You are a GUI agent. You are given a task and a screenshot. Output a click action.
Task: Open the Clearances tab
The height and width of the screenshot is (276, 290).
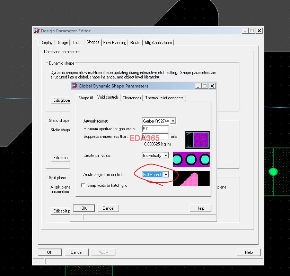coord(132,98)
